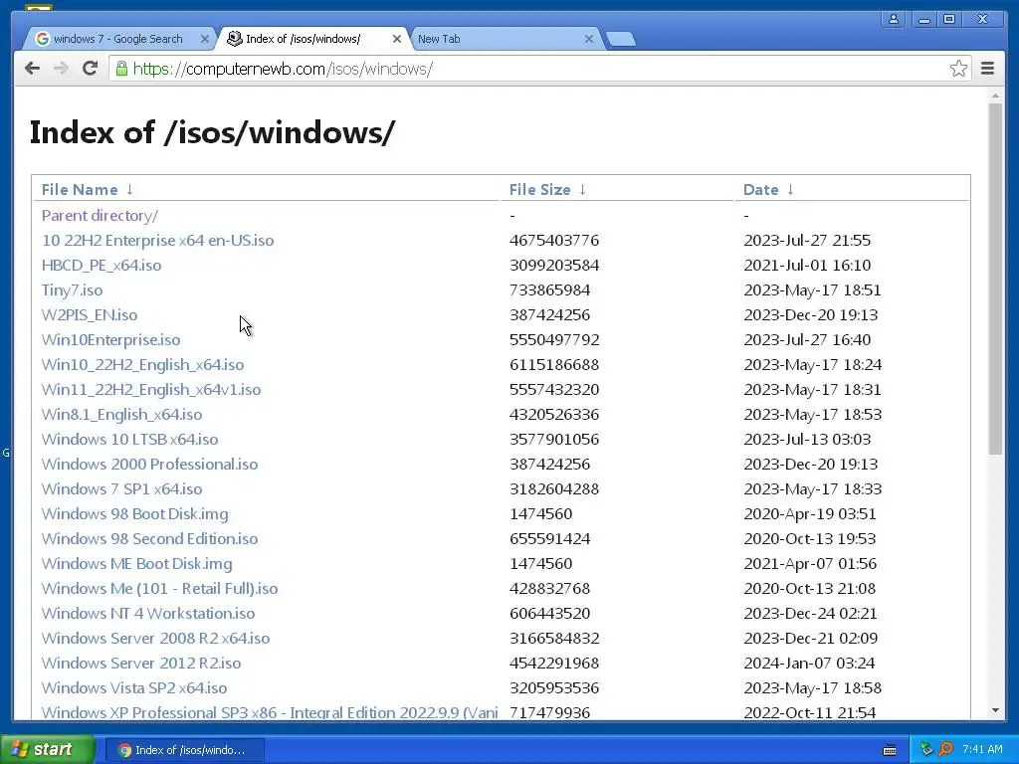Sort by the File Size column header

click(539, 190)
